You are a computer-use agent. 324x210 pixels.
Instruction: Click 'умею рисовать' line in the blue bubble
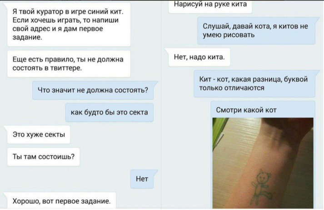coord(229,35)
